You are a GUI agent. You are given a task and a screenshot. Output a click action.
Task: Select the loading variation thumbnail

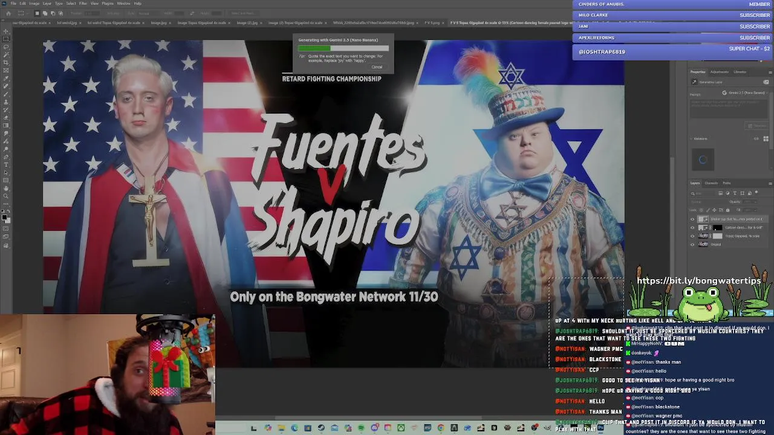(703, 159)
